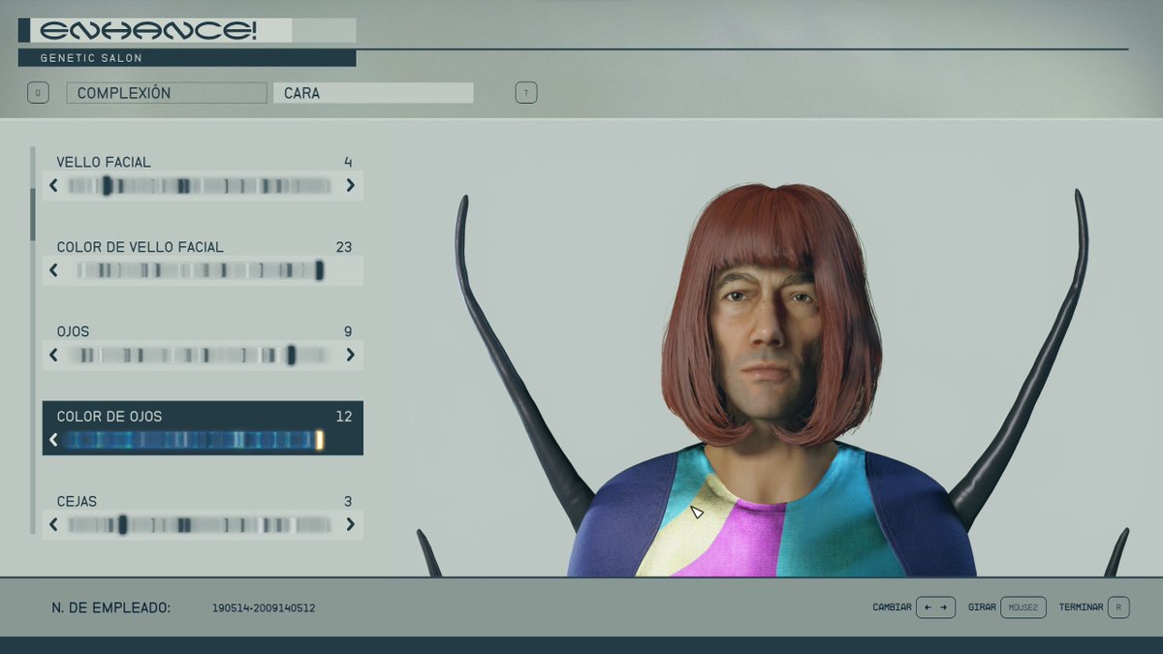Click the Genetic Salon subtitle
Screen dimensions: 1163x654
point(91,58)
